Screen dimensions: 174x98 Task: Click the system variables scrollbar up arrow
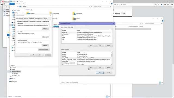(x=112, y=52)
